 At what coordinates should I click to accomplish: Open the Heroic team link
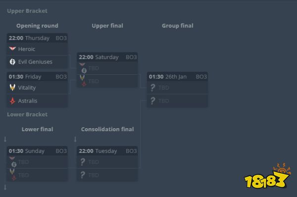[27, 49]
